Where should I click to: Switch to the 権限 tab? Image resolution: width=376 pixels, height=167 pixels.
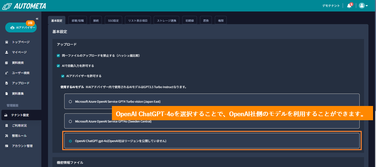[x=221, y=20]
